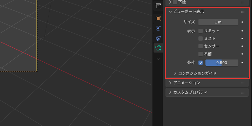This screenshot has height=126, width=252.
Task: Click the animate dot next to リミット
Action: [242, 31]
